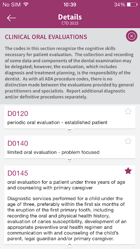Tap the Details title in header
The height and width of the screenshot is (249, 140).
tap(70, 17)
